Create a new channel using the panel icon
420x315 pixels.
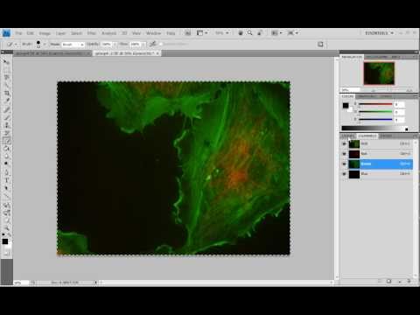click(400, 281)
